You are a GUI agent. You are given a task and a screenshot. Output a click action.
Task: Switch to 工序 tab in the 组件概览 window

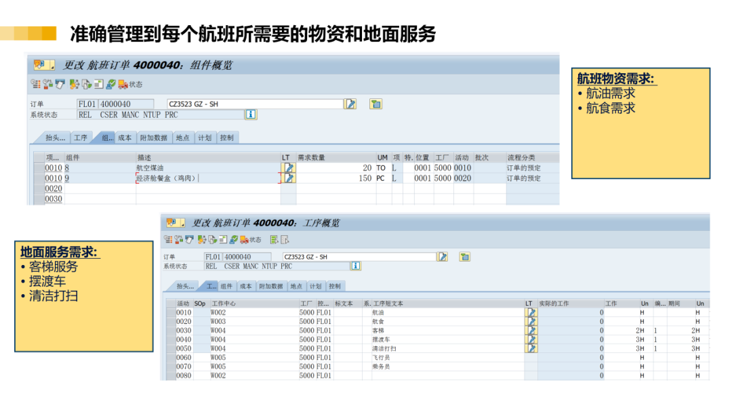(81, 138)
